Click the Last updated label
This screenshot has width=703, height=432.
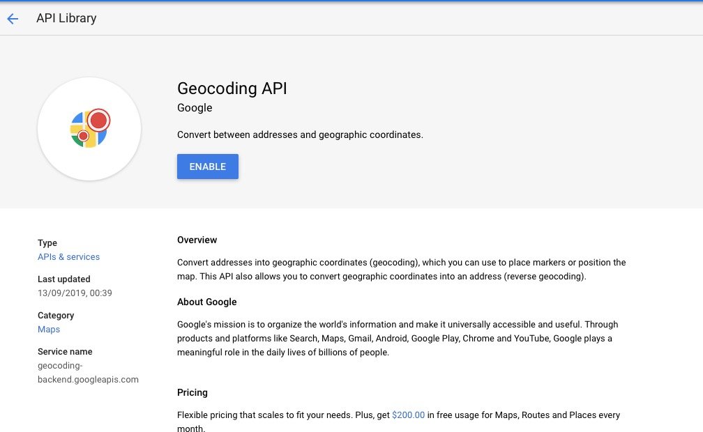coord(63,279)
